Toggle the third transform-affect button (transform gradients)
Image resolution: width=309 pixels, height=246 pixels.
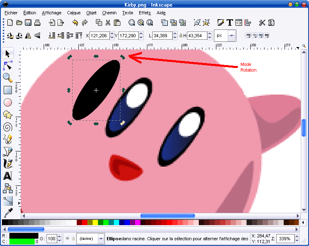click(x=260, y=36)
